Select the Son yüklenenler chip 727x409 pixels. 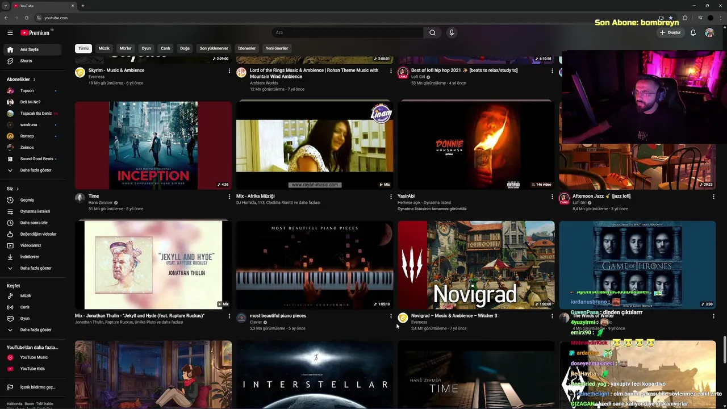[x=214, y=48]
